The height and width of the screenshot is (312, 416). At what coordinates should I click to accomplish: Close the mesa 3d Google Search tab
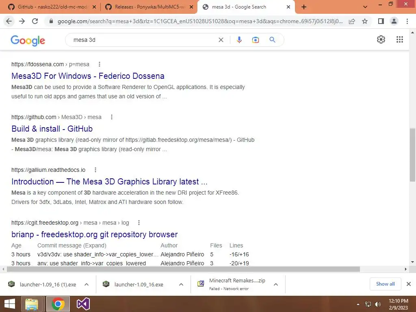point(288,7)
